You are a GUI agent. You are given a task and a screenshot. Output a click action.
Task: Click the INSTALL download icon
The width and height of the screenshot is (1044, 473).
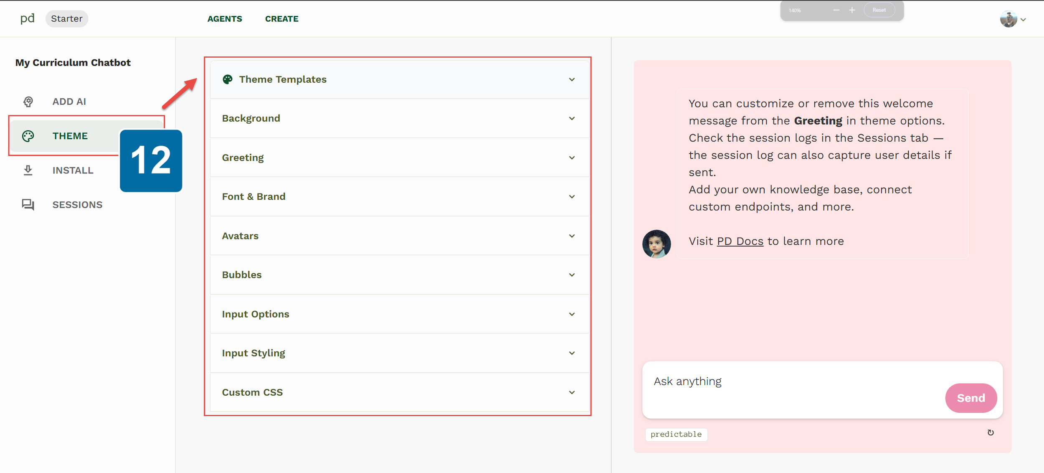click(28, 170)
